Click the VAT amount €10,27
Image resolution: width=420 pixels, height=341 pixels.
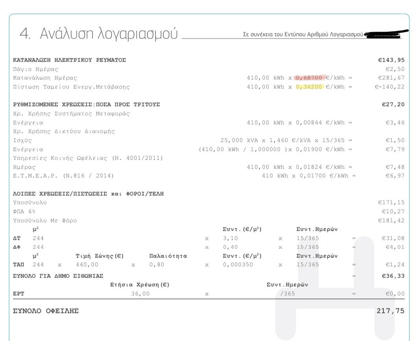(393, 212)
